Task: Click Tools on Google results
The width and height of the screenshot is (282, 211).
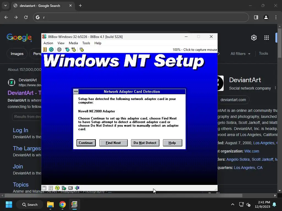Action: 263,54
